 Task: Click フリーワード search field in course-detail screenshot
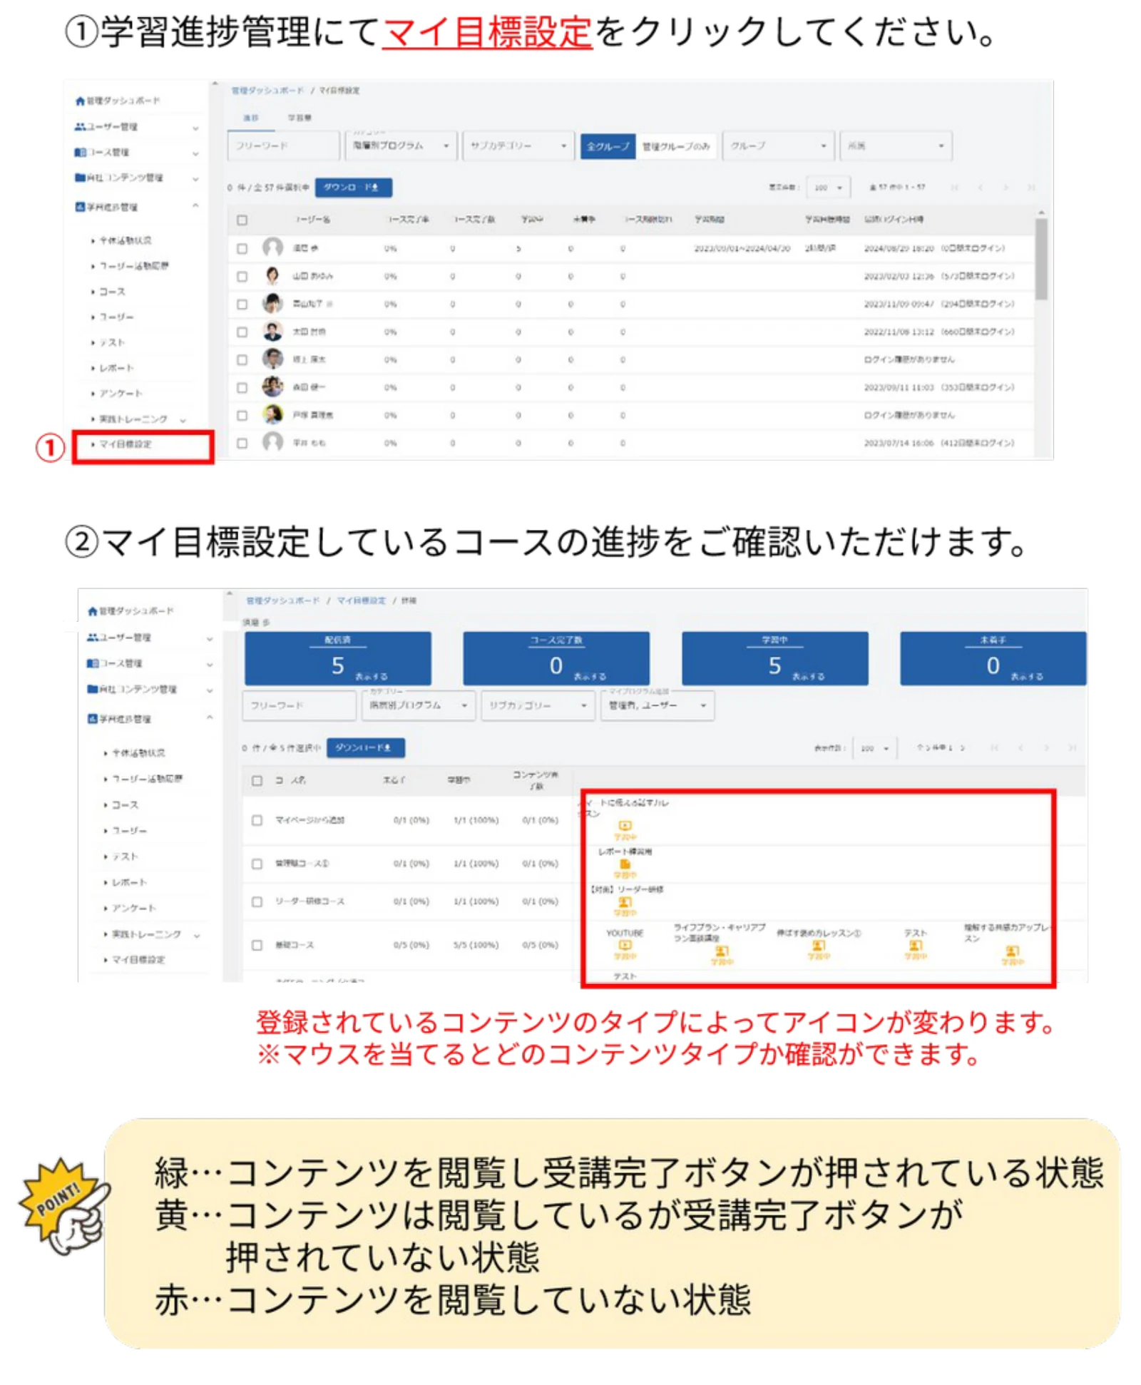click(x=300, y=705)
